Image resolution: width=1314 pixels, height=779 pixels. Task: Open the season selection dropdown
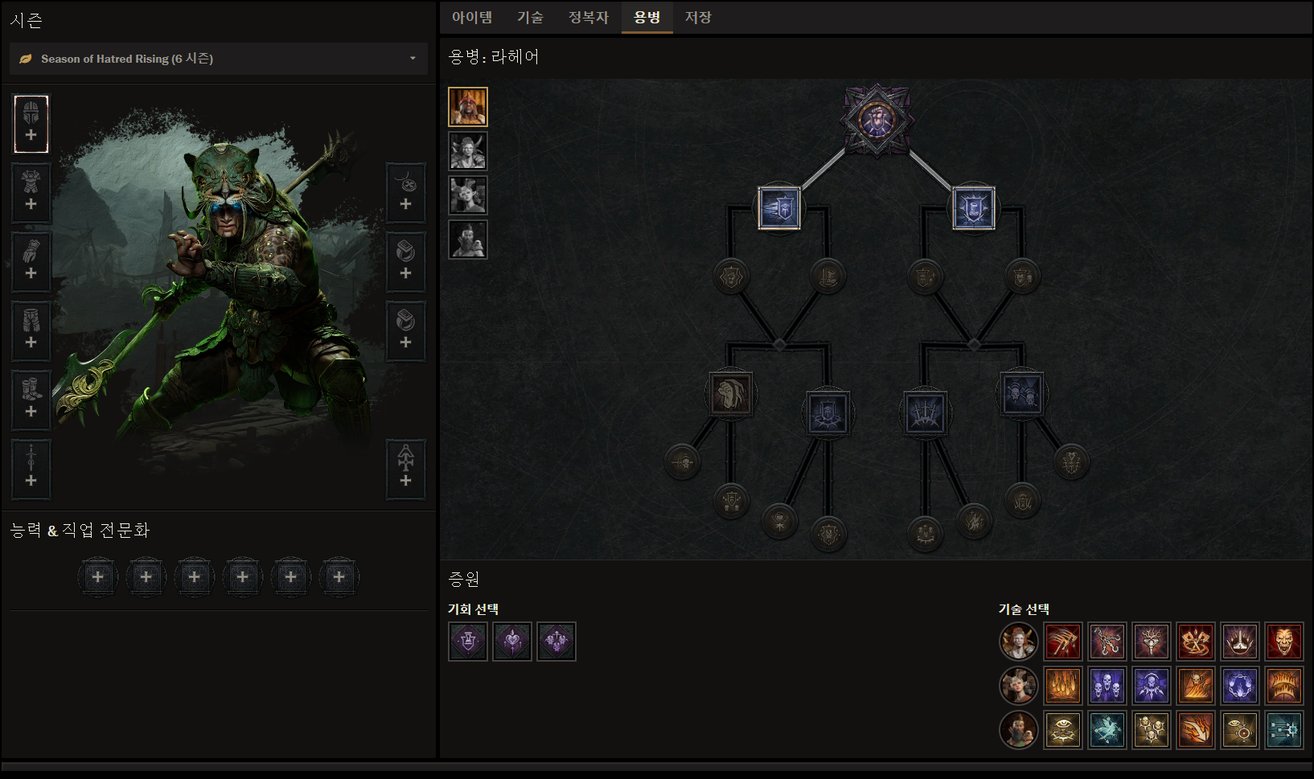pyautogui.click(x=219, y=59)
